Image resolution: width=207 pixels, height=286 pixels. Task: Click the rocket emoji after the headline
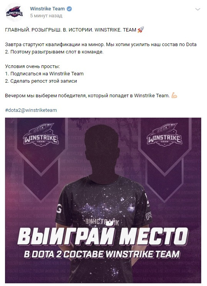click(141, 30)
